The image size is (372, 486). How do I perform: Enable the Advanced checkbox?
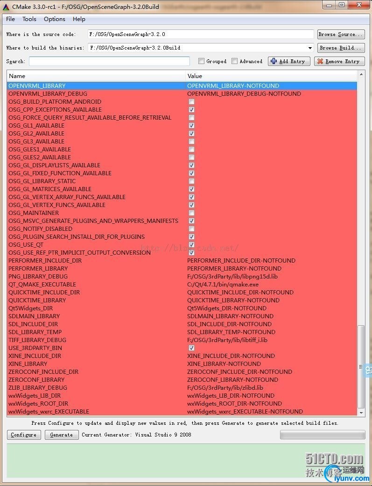[x=234, y=61]
